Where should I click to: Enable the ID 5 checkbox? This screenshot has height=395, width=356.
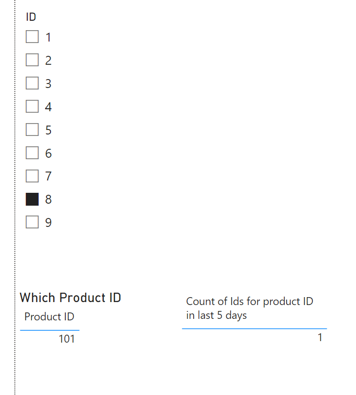tap(32, 130)
